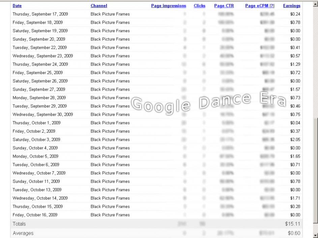
Task: Click the $0.75 earnings value
Action: coord(295,114)
